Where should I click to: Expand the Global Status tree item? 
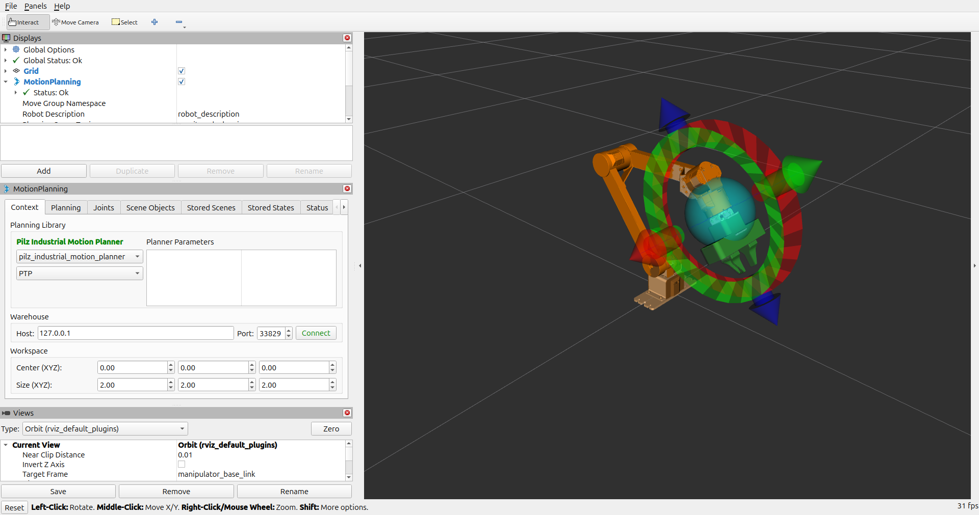(x=6, y=60)
